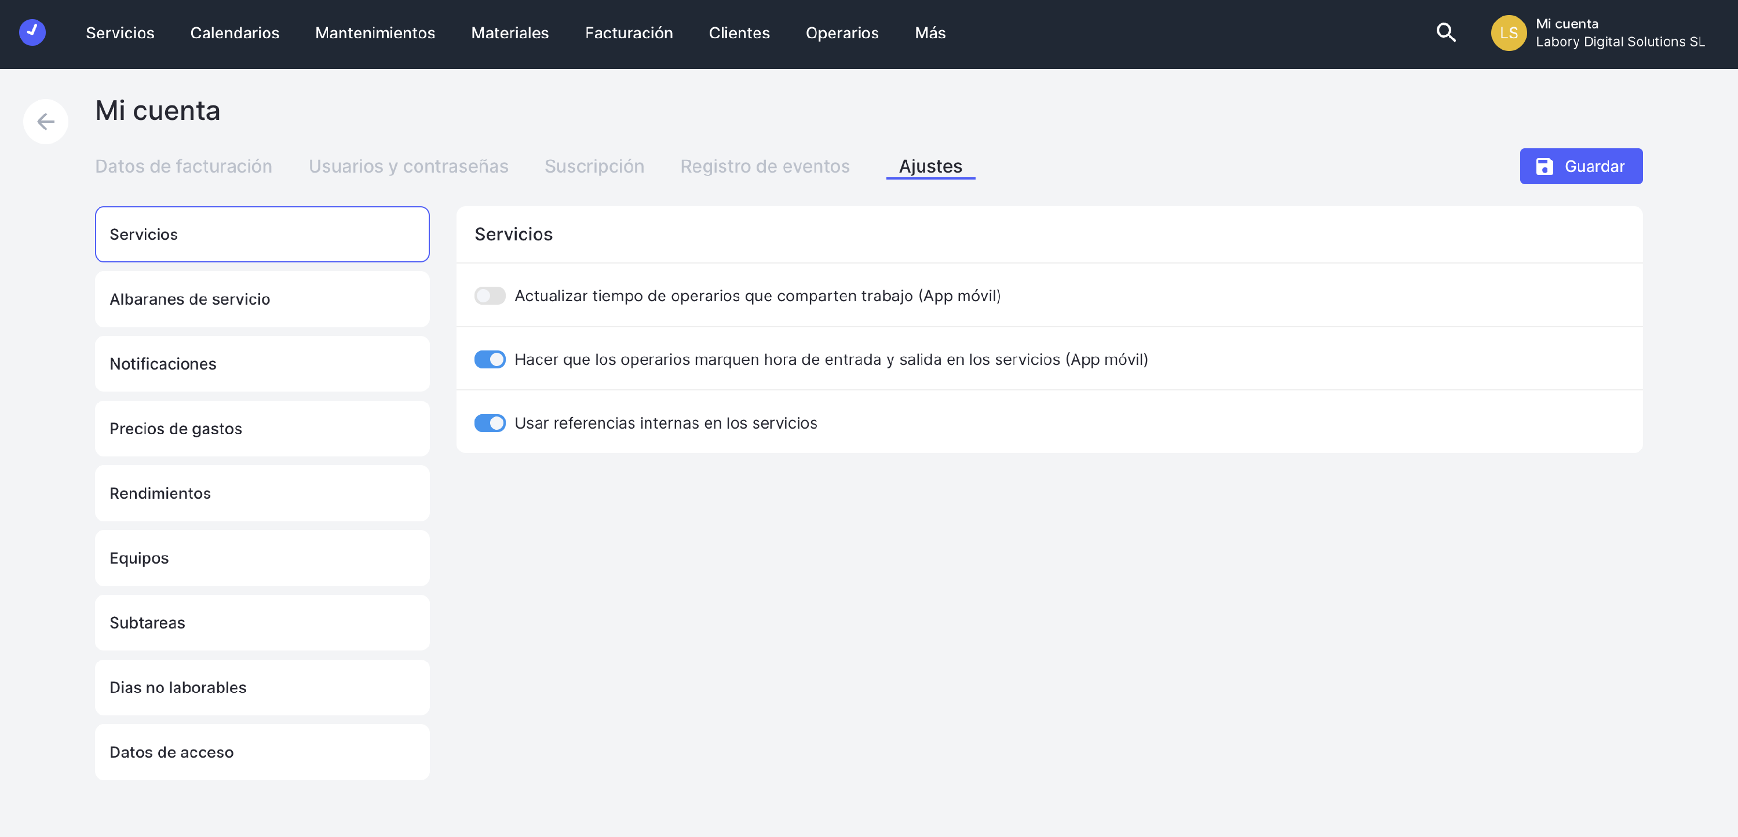The image size is (1738, 837).
Task: Click the LS account avatar
Action: click(x=1508, y=33)
